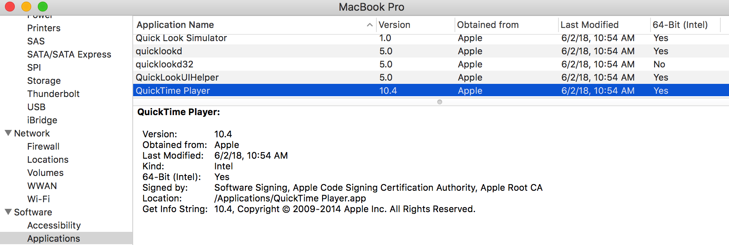Click the red close window button
This screenshot has height=245, width=729.
(x=10, y=7)
